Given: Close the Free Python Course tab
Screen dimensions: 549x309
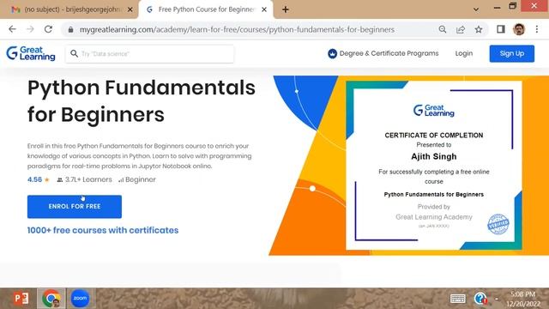Looking at the screenshot, I should pyautogui.click(x=264, y=9).
